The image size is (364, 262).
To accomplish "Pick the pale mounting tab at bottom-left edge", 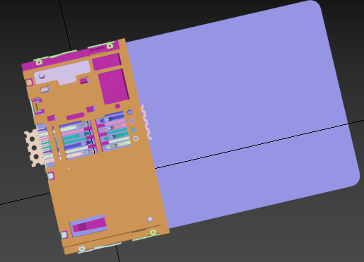I will click(81, 249).
